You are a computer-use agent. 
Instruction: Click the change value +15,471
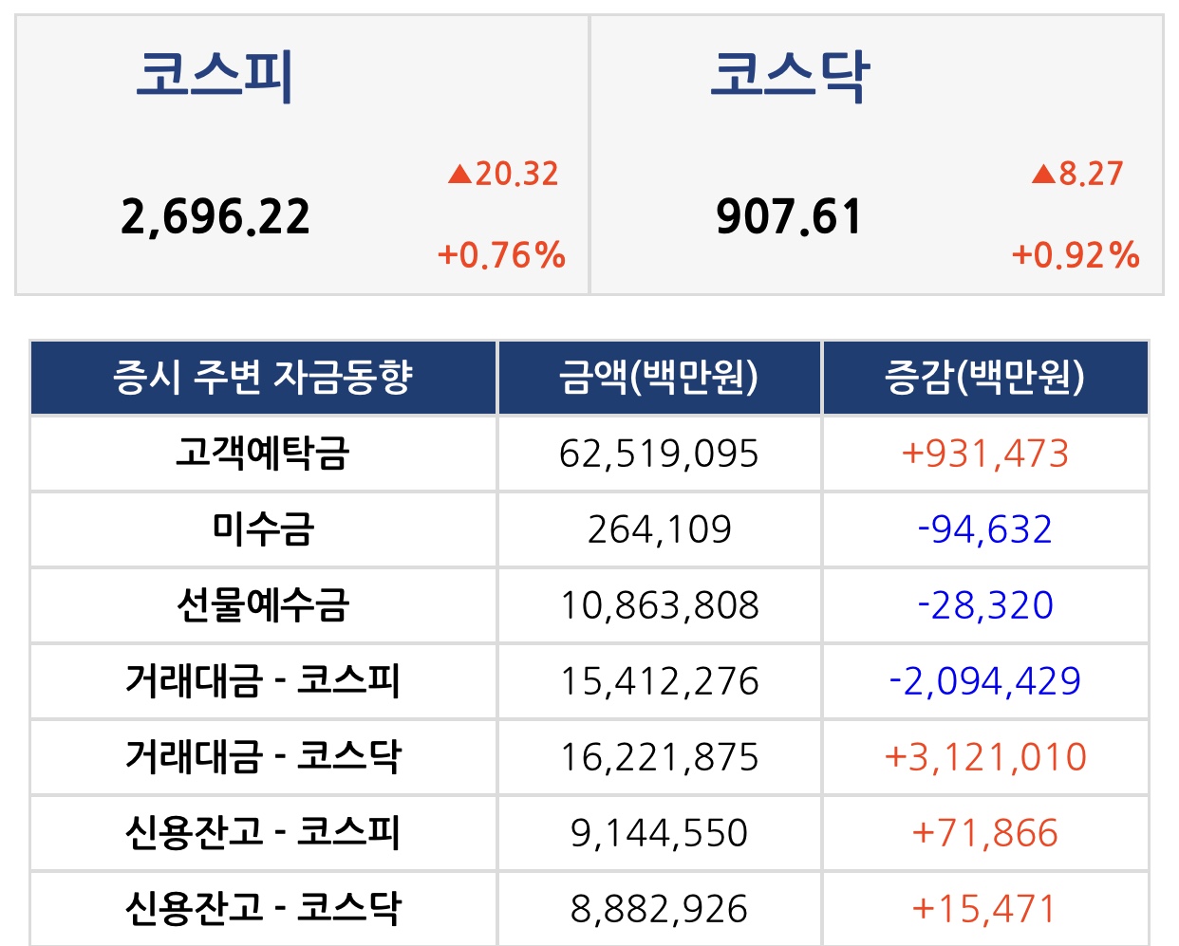point(985,909)
